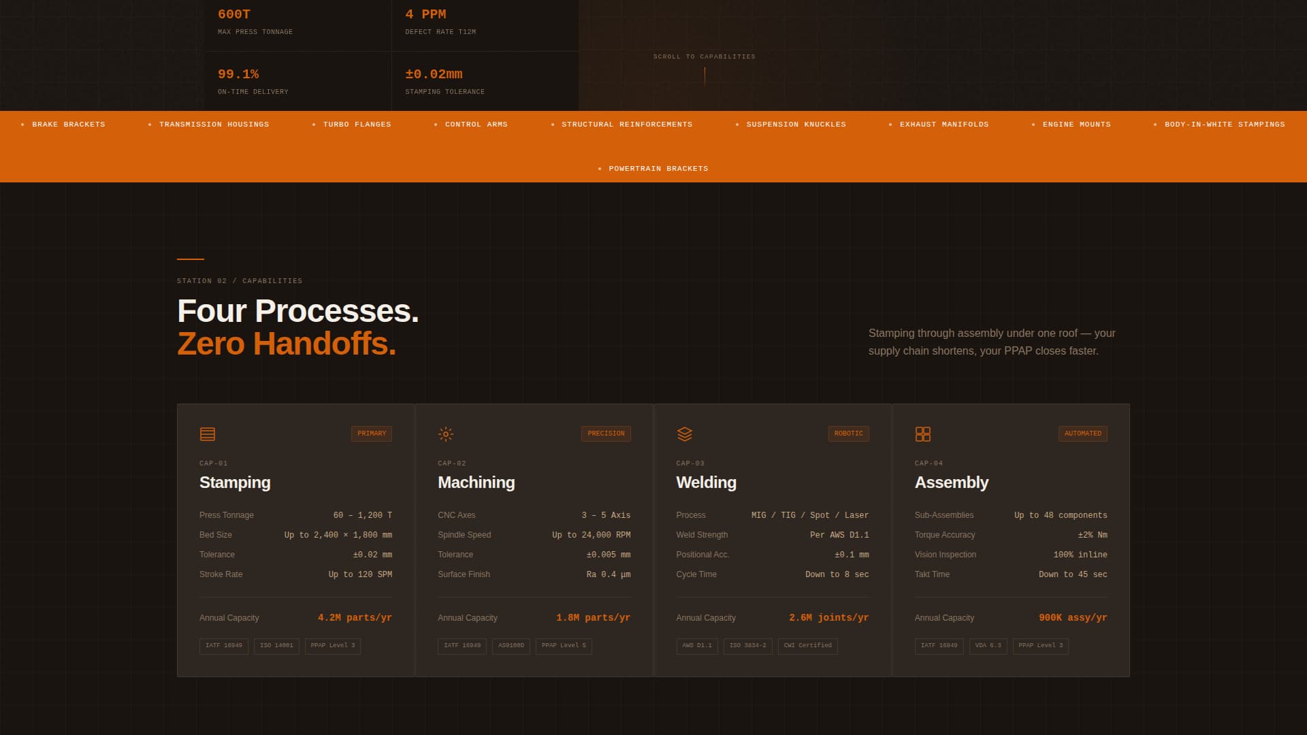Screen dimensions: 1307x735
Task: Click the 60 – 1,200 T press tonnage value
Action: point(363,516)
